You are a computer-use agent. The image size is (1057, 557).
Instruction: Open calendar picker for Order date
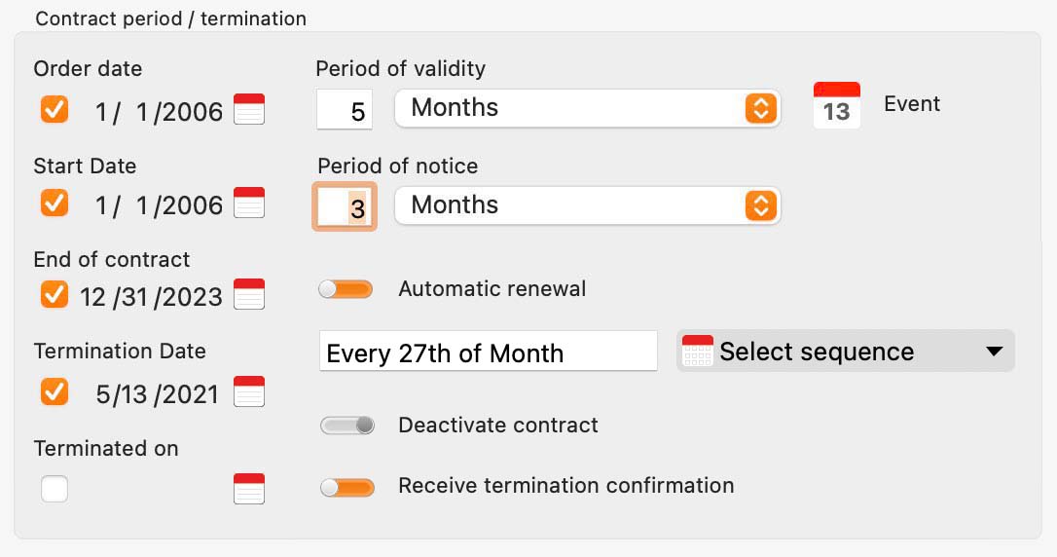(249, 109)
